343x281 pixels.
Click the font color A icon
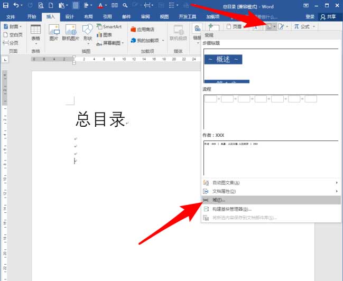[100, 5]
